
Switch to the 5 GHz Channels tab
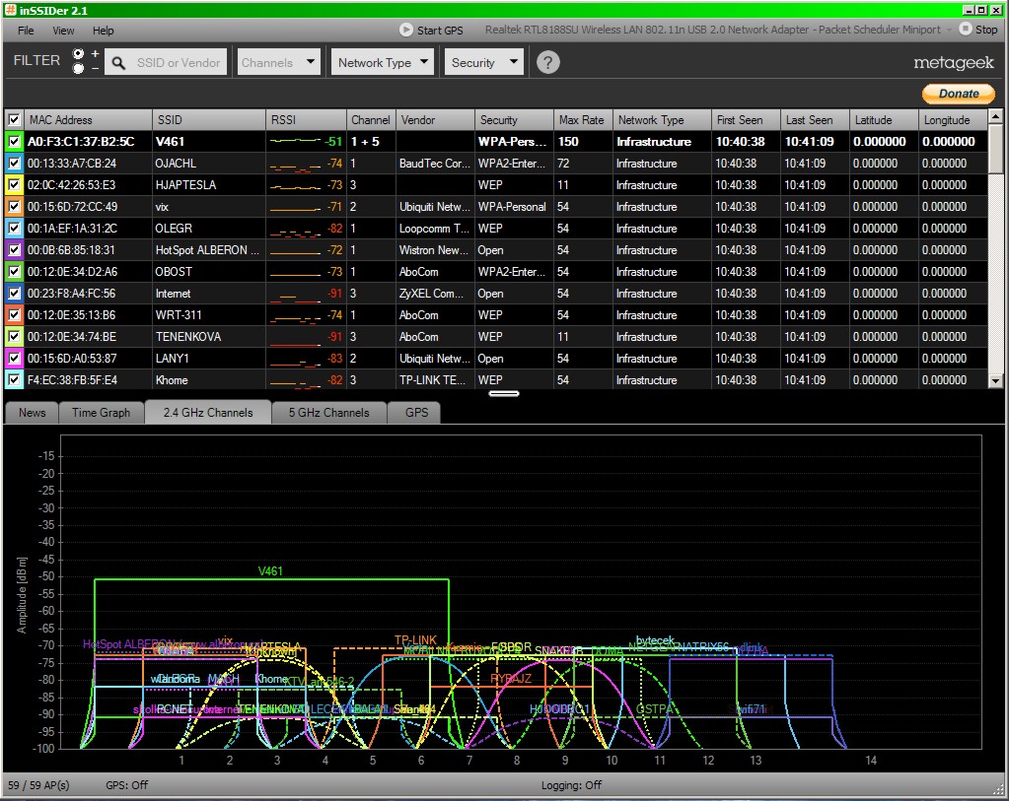(x=328, y=413)
